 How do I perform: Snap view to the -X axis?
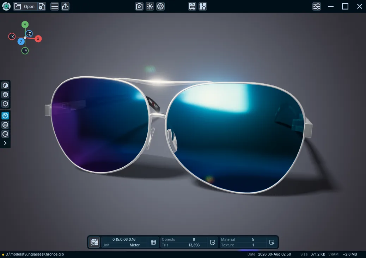pyautogui.click(x=12, y=37)
